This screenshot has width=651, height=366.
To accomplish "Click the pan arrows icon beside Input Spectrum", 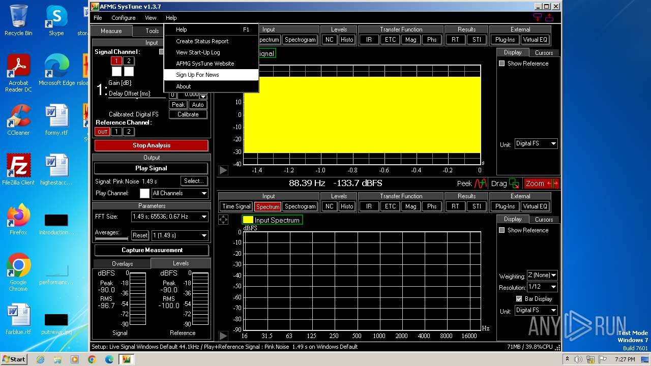I will [223, 220].
